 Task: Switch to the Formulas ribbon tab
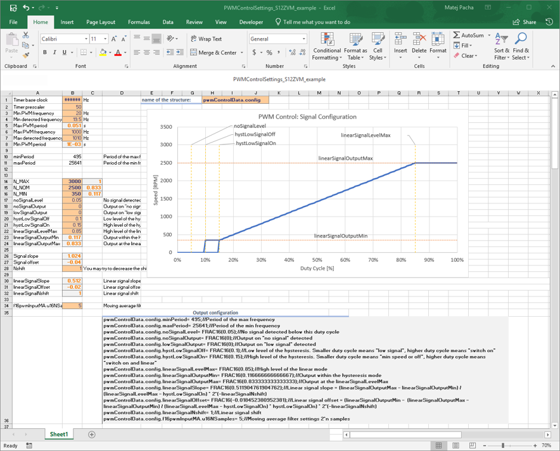point(139,21)
